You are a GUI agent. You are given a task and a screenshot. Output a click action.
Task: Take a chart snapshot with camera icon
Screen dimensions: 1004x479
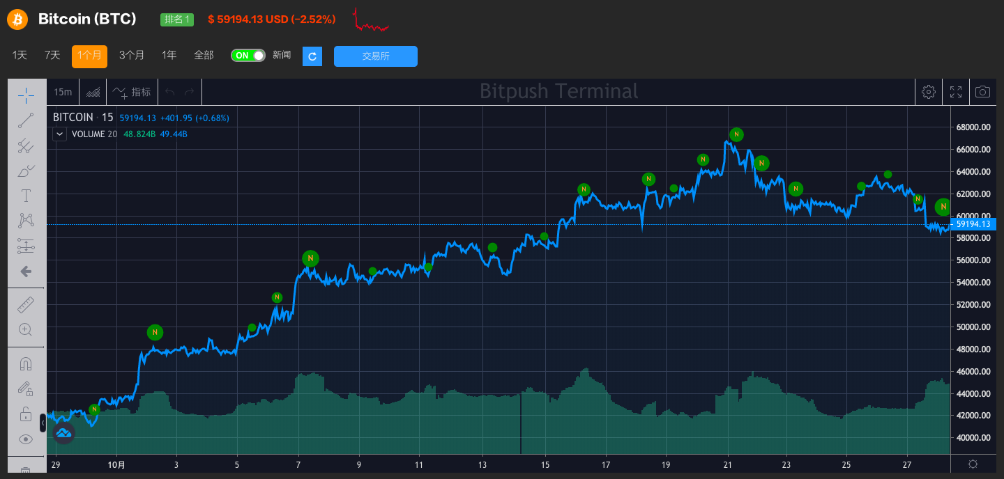pyautogui.click(x=982, y=92)
